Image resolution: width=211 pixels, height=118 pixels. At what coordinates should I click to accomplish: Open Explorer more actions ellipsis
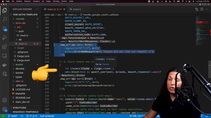point(37,9)
